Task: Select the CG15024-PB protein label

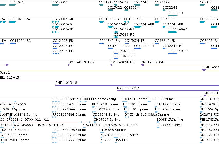Action: 135,40
